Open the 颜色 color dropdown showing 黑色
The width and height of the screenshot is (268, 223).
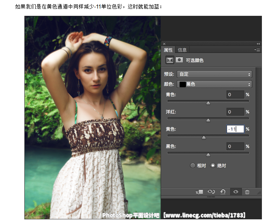(214, 84)
